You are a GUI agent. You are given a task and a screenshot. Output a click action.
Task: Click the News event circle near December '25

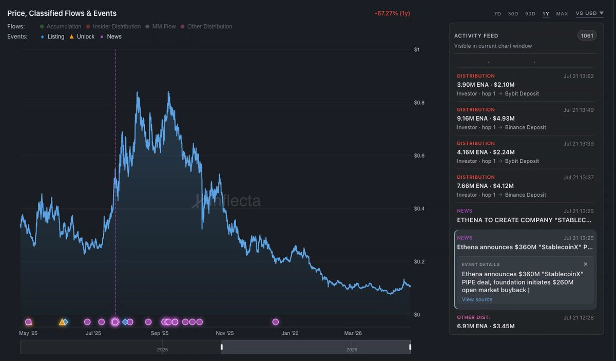(x=276, y=322)
